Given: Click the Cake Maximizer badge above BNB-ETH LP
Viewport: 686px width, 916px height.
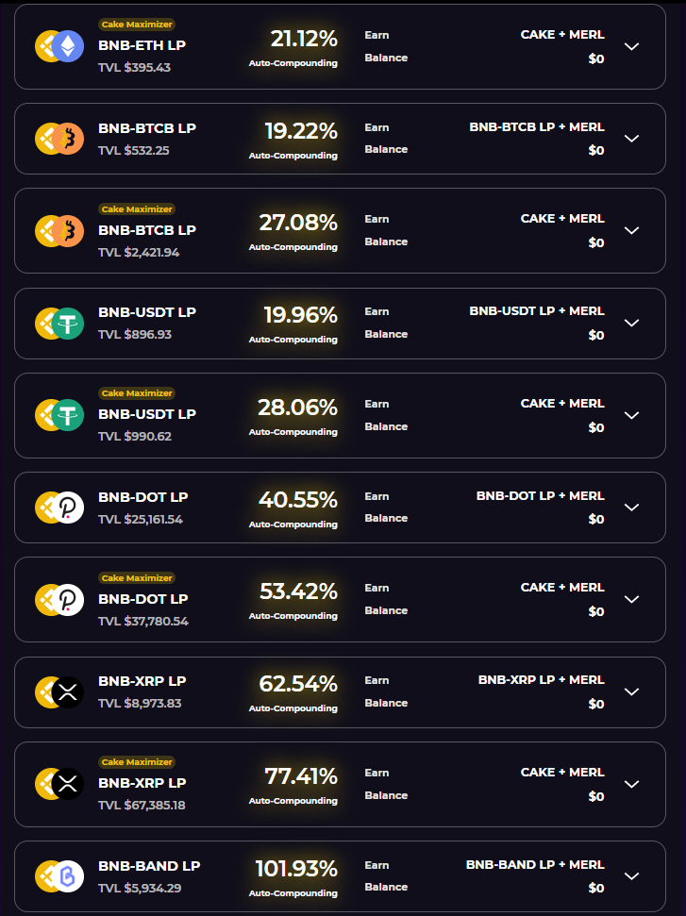Looking at the screenshot, I should coord(137,25).
